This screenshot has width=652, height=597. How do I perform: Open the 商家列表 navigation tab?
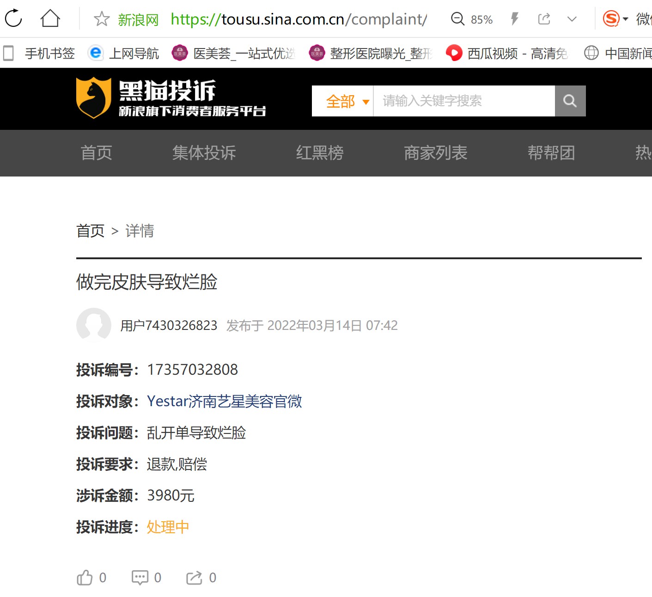436,152
